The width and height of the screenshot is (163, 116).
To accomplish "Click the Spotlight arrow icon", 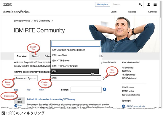I will (x=124, y=106).
